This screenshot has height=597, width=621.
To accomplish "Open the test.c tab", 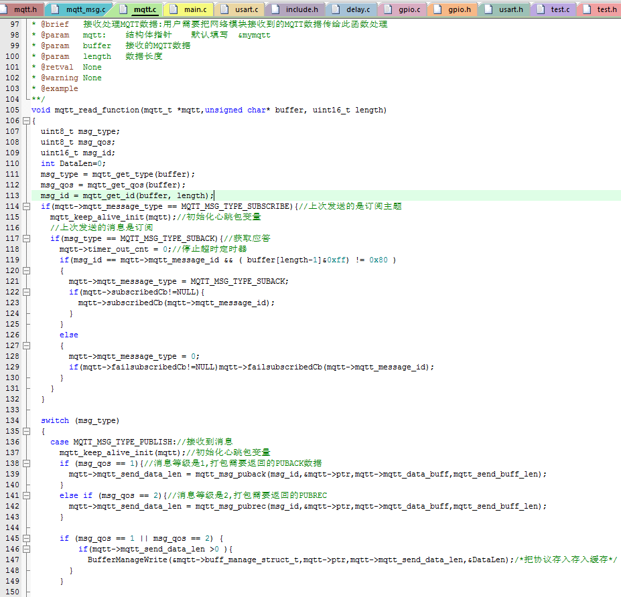I will (553, 9).
